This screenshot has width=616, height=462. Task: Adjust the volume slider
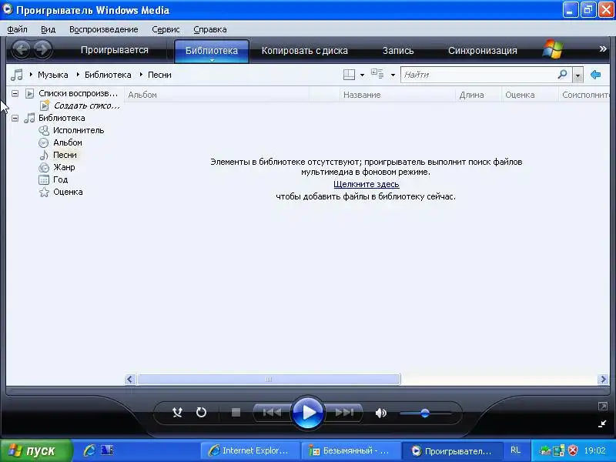point(425,413)
